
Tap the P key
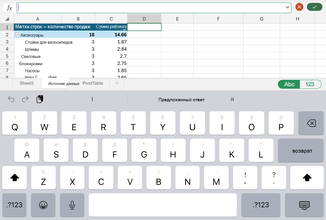[281, 123]
